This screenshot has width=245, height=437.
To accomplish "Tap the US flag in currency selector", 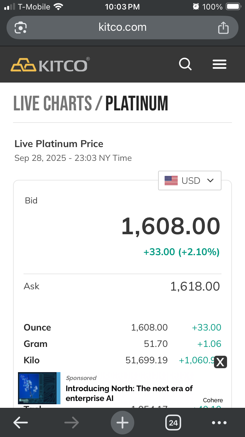I will point(171,180).
